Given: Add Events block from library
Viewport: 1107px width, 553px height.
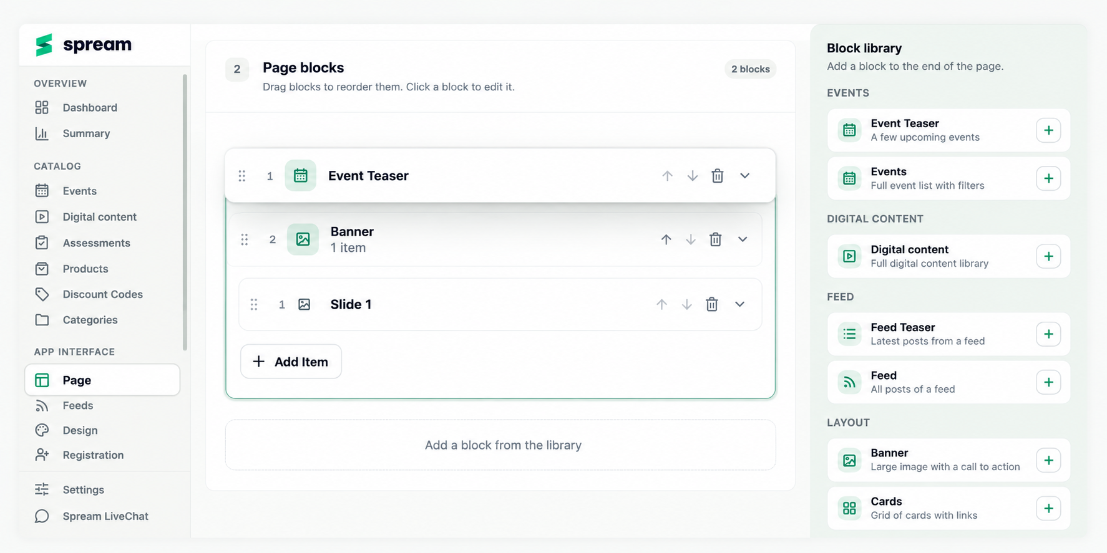Looking at the screenshot, I should [1048, 178].
